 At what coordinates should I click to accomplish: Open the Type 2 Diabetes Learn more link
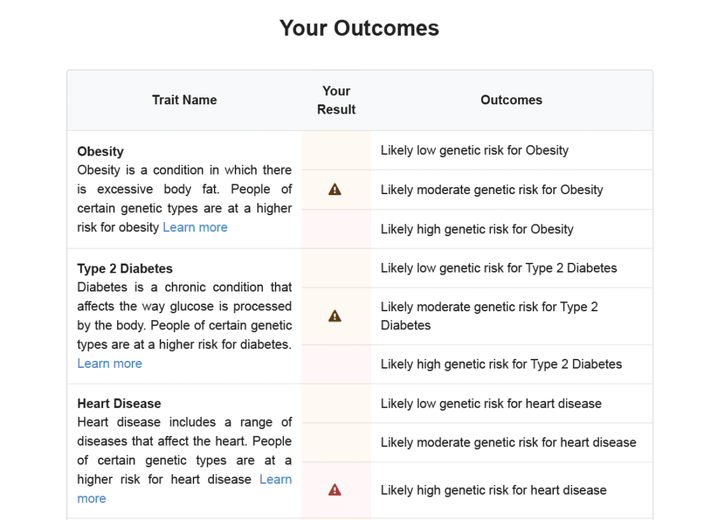109,364
